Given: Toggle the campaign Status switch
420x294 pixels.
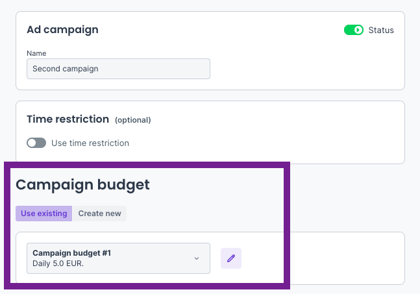Looking at the screenshot, I should (x=353, y=30).
